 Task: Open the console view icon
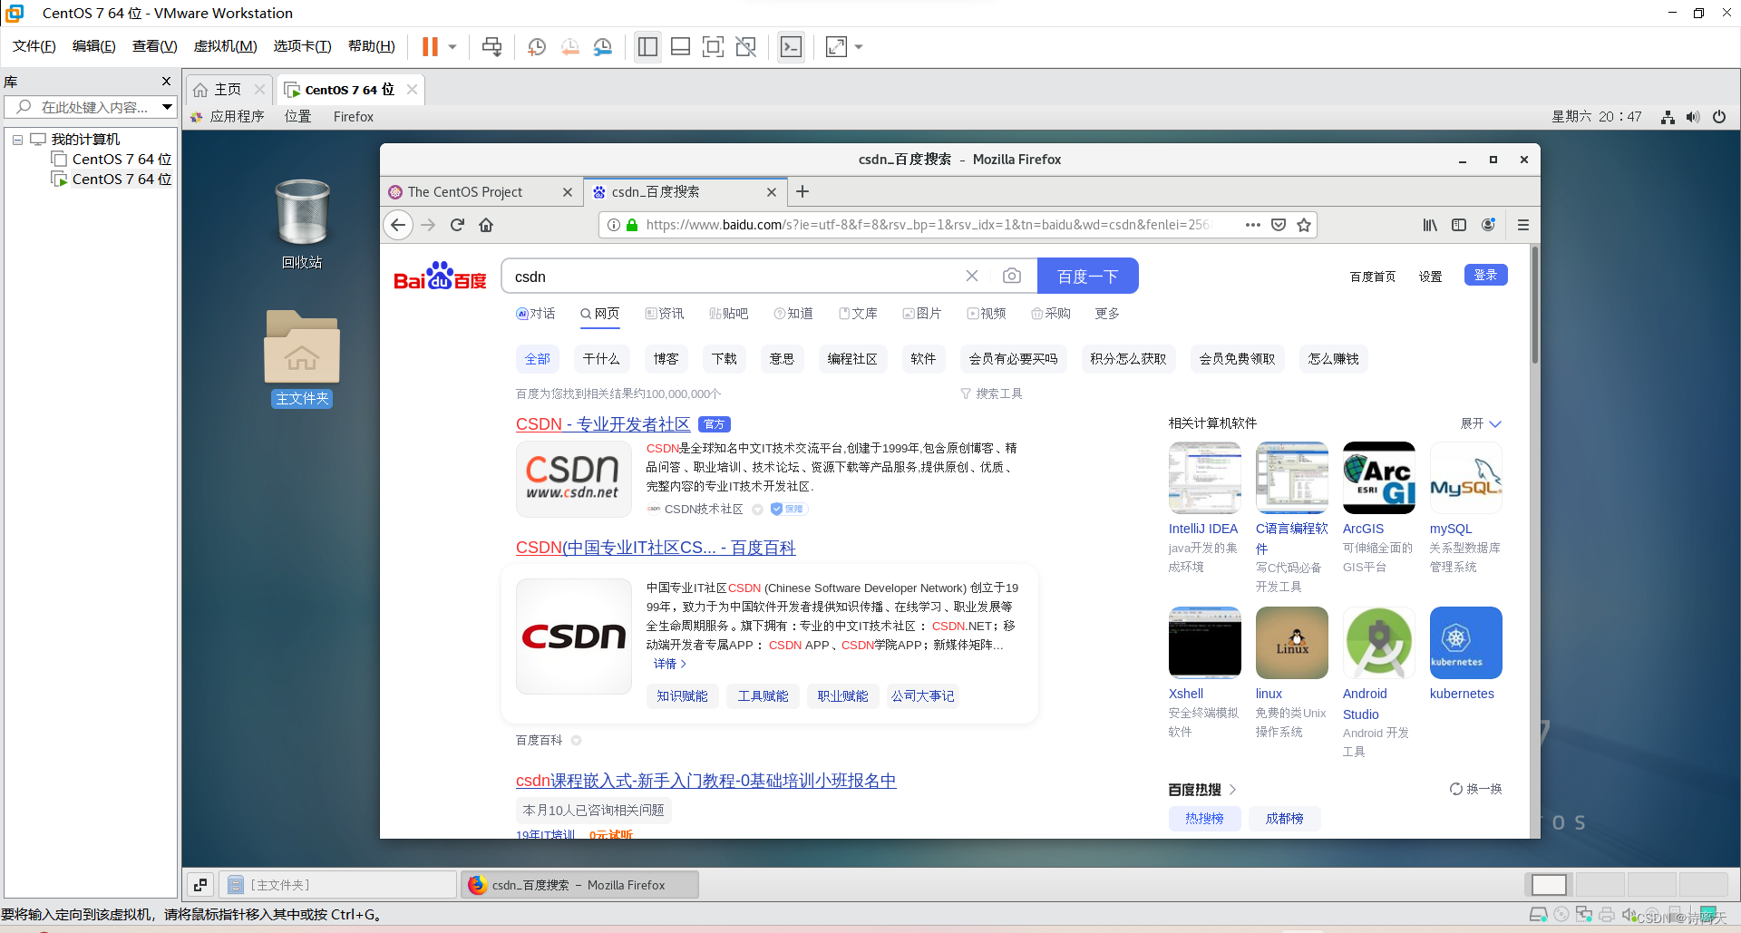(x=791, y=46)
